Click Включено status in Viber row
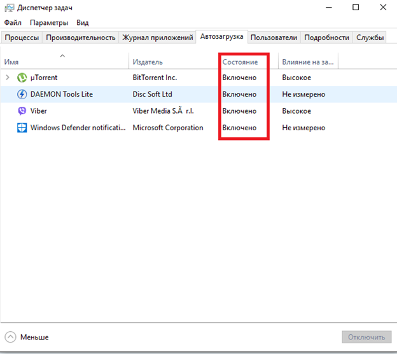 coord(239,111)
